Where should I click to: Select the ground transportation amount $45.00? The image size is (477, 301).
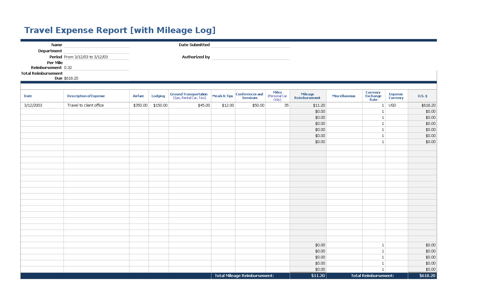[x=190, y=105]
